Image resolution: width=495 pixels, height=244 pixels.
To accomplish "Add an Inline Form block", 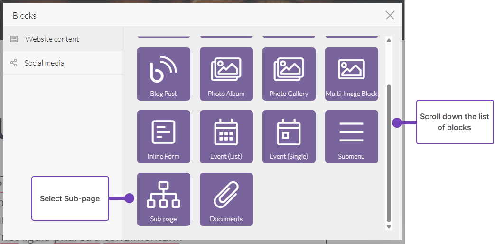I will (163, 136).
